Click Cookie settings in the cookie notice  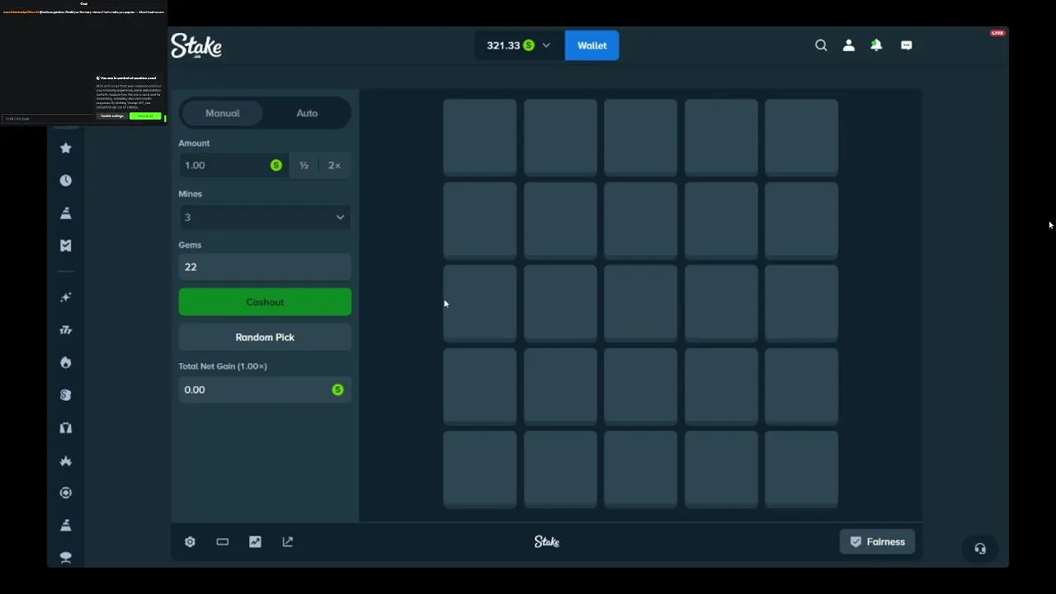tap(112, 116)
